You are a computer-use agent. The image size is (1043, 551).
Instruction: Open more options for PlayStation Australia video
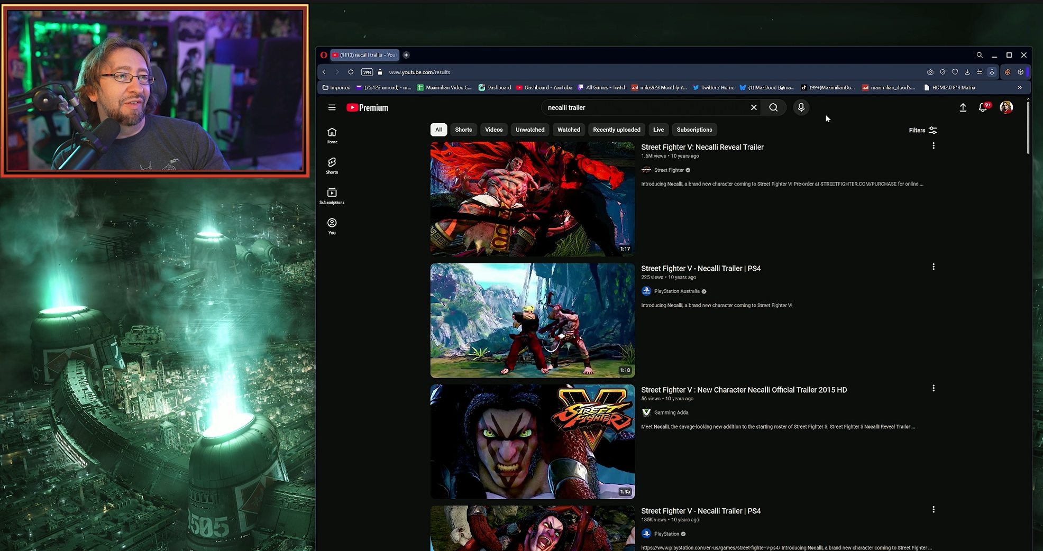(934, 267)
